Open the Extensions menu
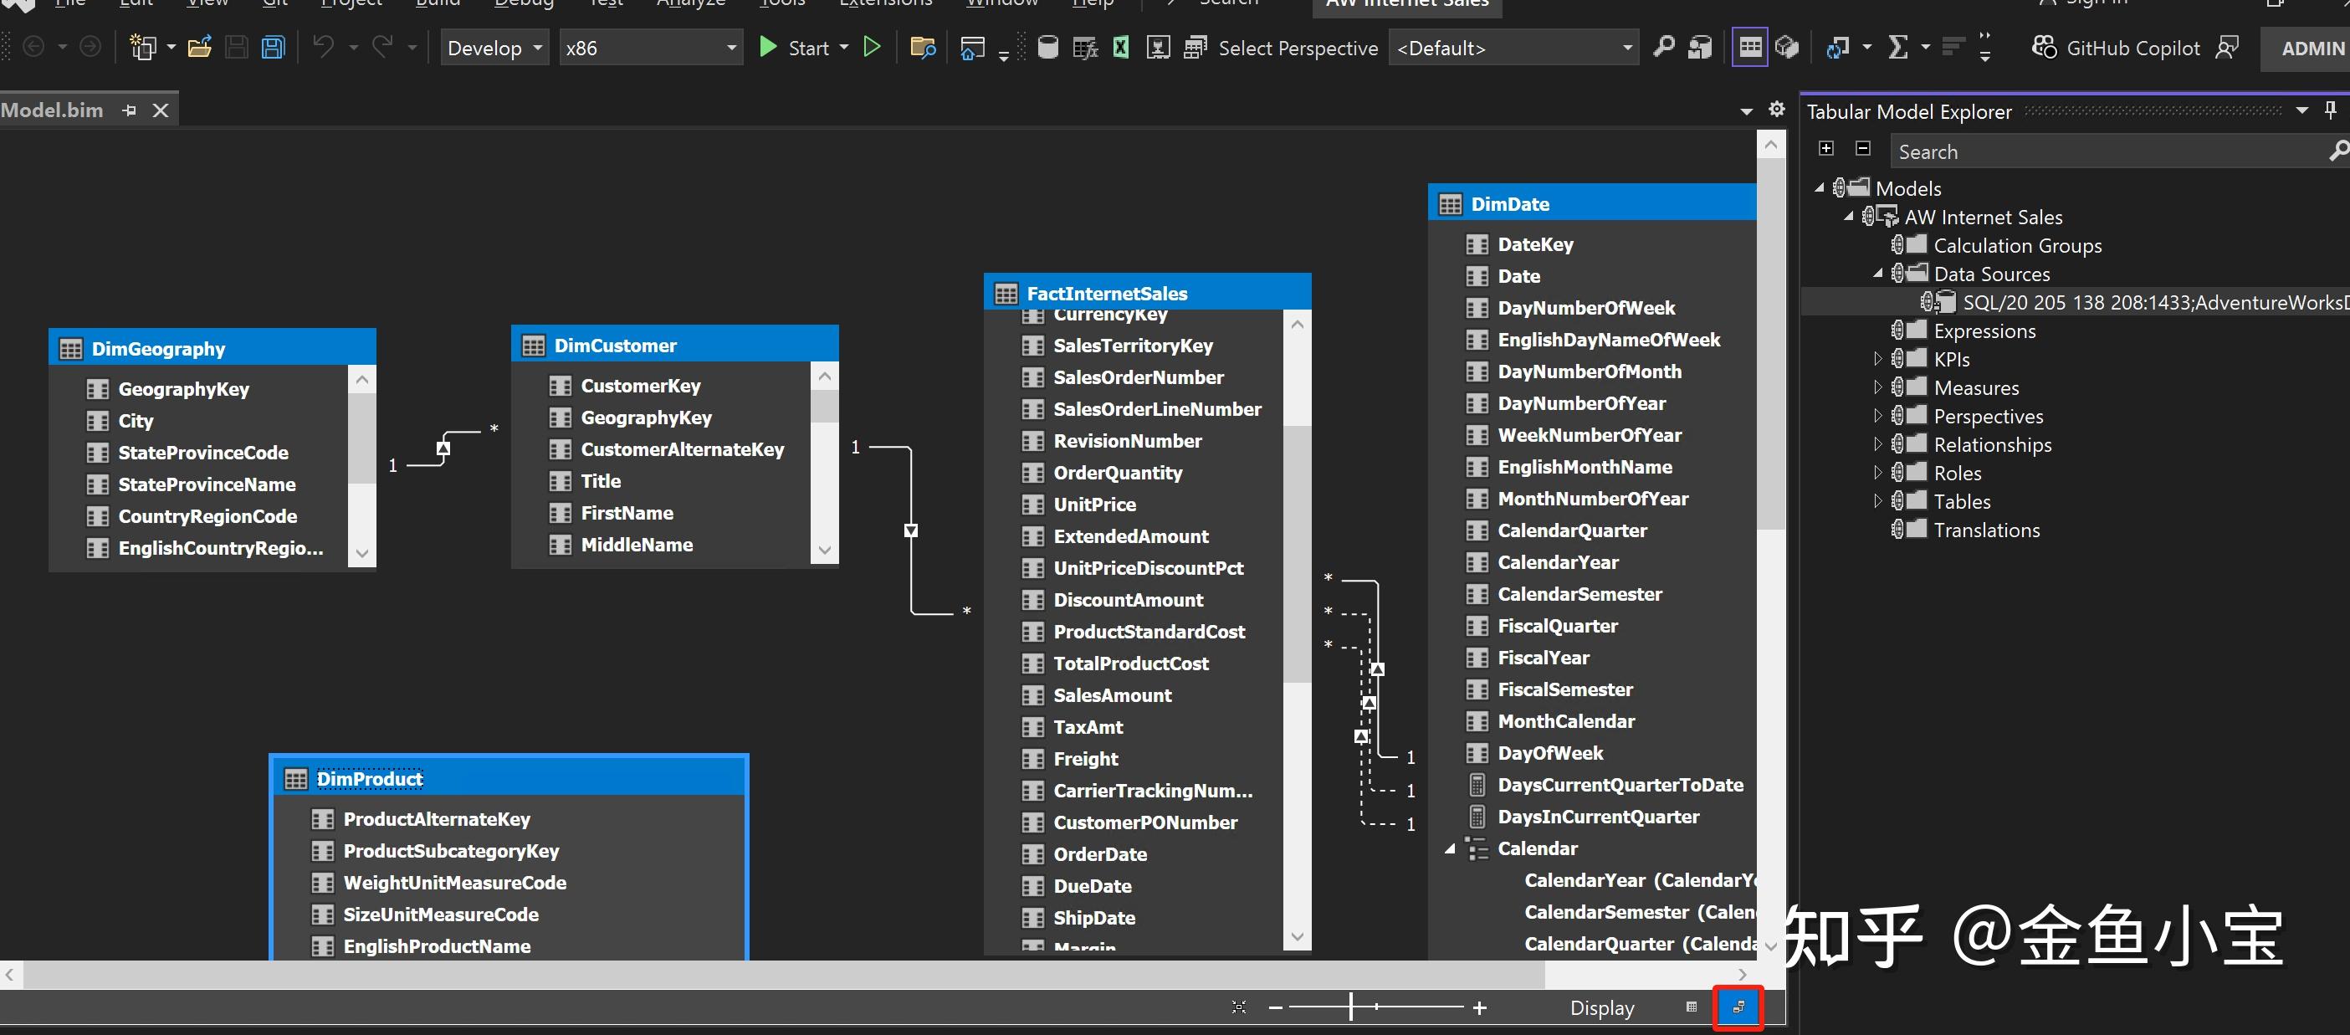 (x=883, y=4)
